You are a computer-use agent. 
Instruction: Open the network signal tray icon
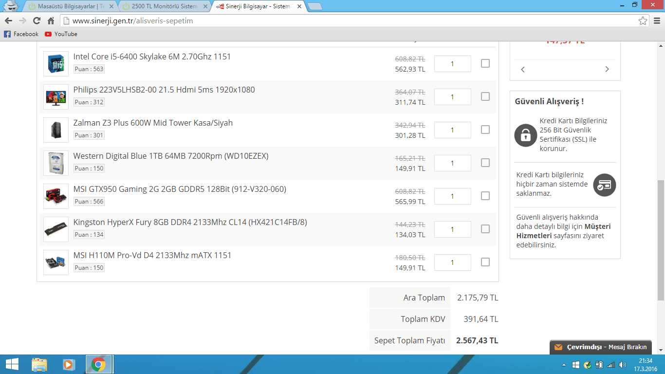click(x=611, y=365)
